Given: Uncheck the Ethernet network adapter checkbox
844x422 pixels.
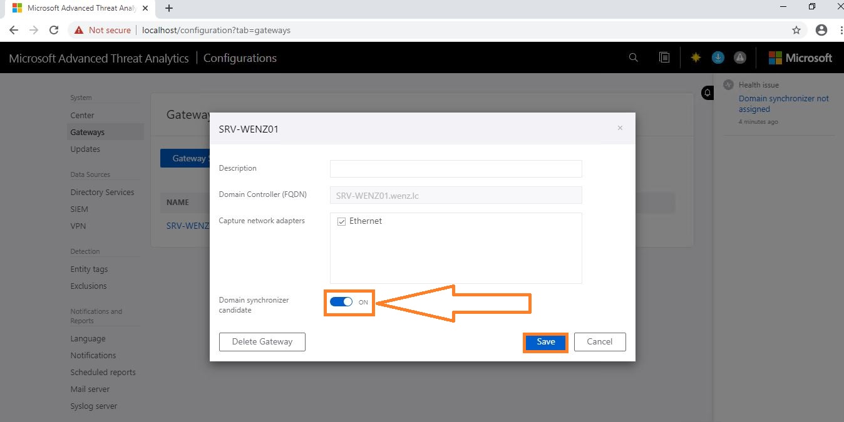Looking at the screenshot, I should click(x=341, y=221).
